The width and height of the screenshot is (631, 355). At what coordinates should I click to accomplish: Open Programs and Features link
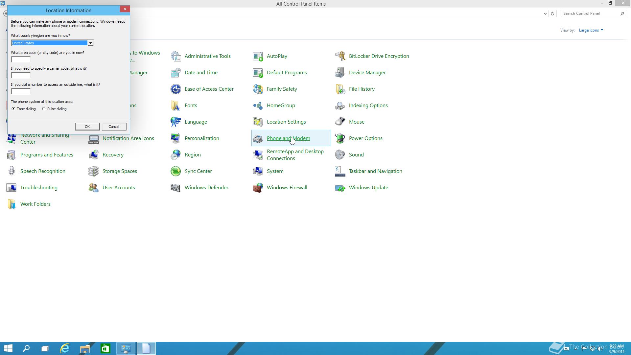[x=47, y=155]
